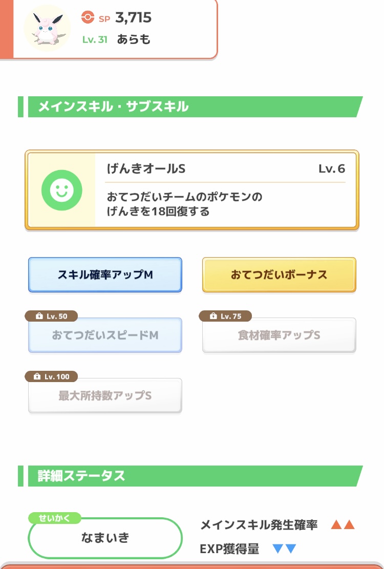Tap the lock icon on Lv. 75 badge
Viewport: 384px width, 569px height.
click(213, 316)
